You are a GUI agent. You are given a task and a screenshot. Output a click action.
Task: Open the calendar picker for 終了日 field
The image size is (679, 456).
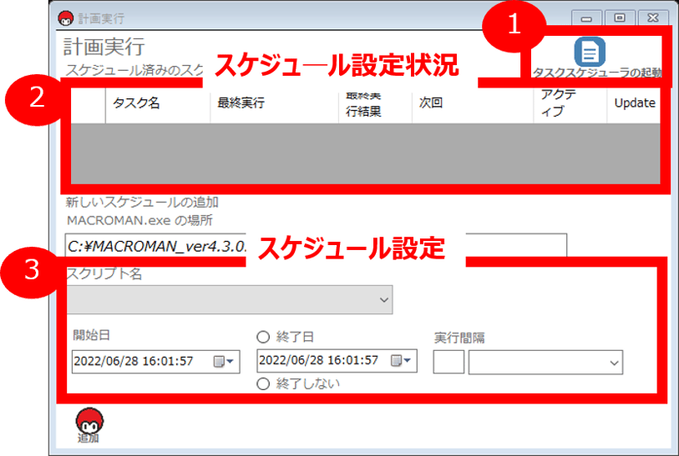(x=401, y=360)
